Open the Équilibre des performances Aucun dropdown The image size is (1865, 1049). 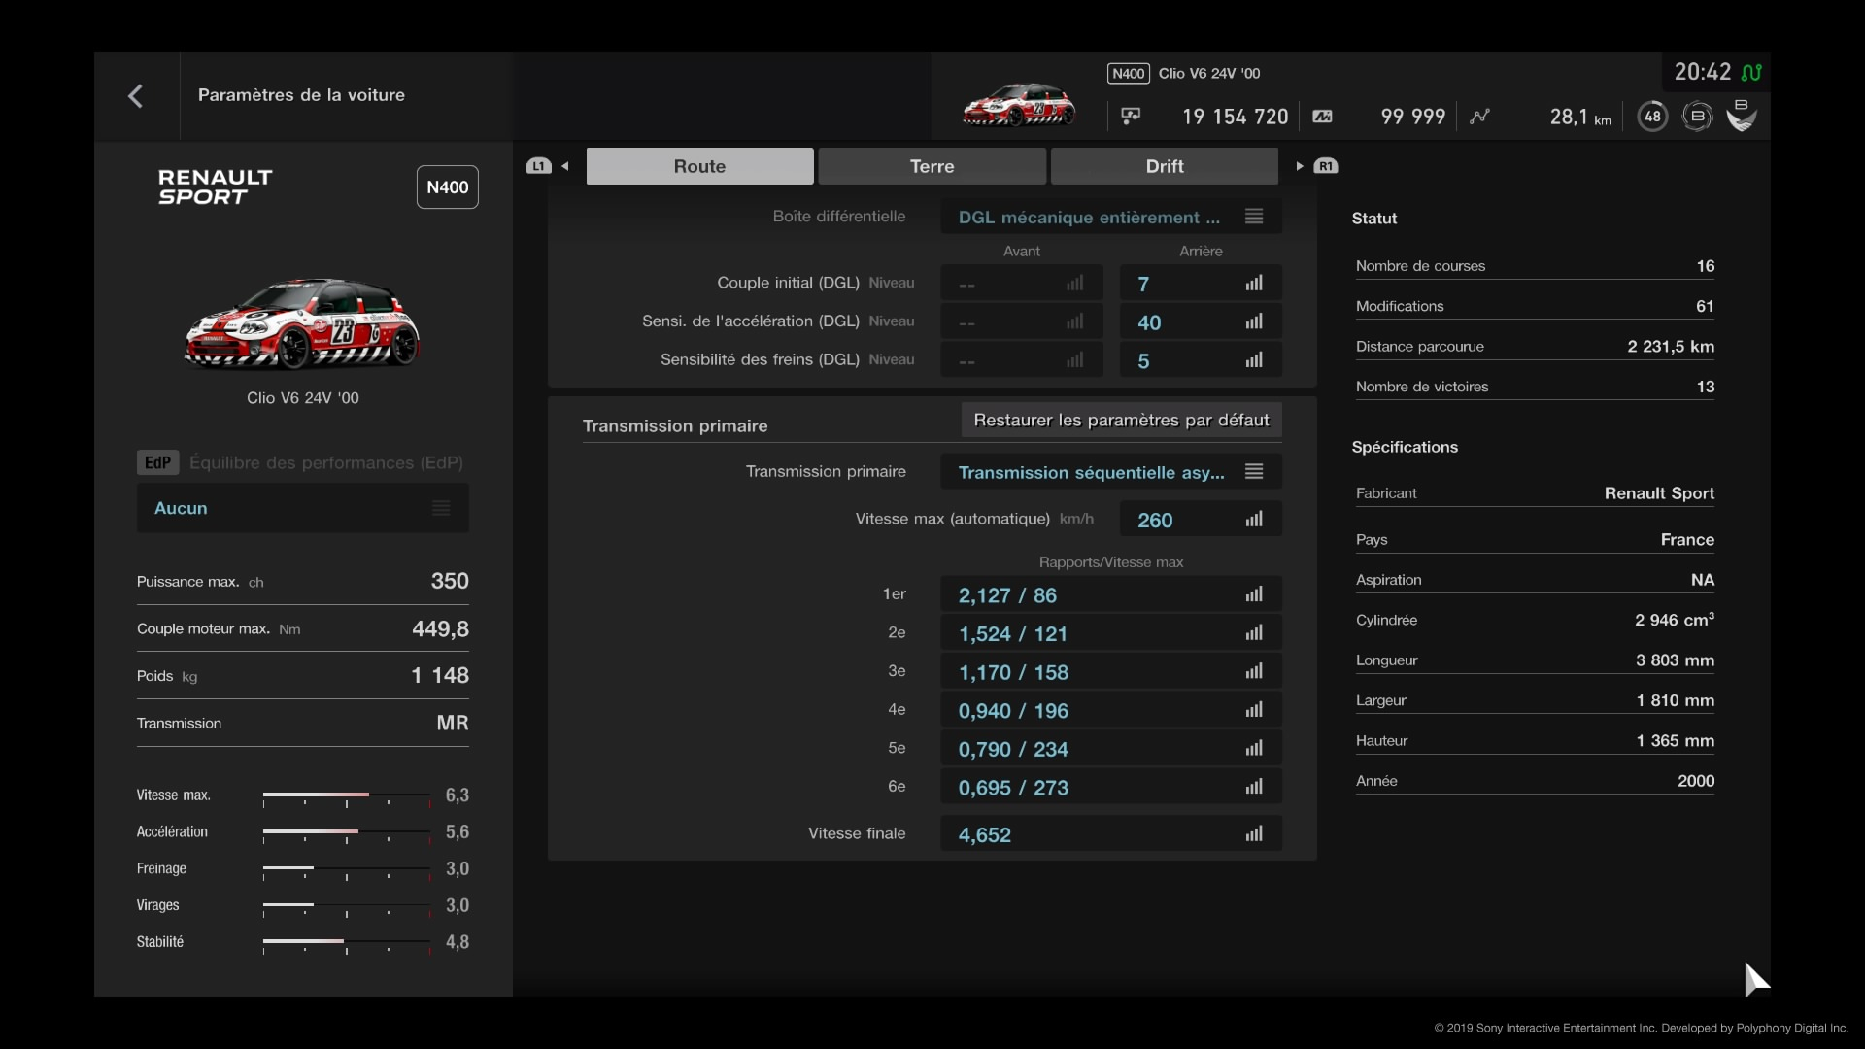tap(303, 508)
